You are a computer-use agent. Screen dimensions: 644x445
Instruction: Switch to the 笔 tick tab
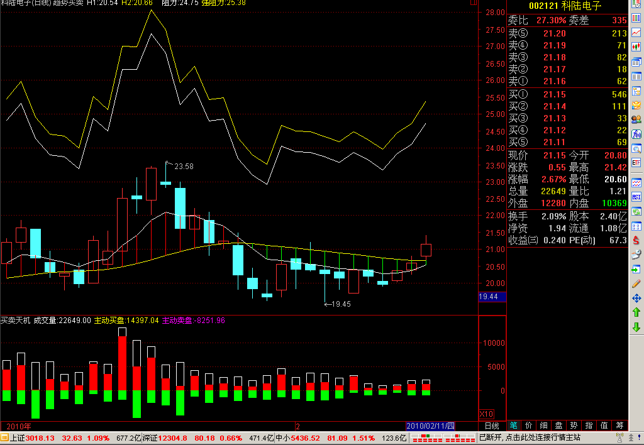click(513, 426)
